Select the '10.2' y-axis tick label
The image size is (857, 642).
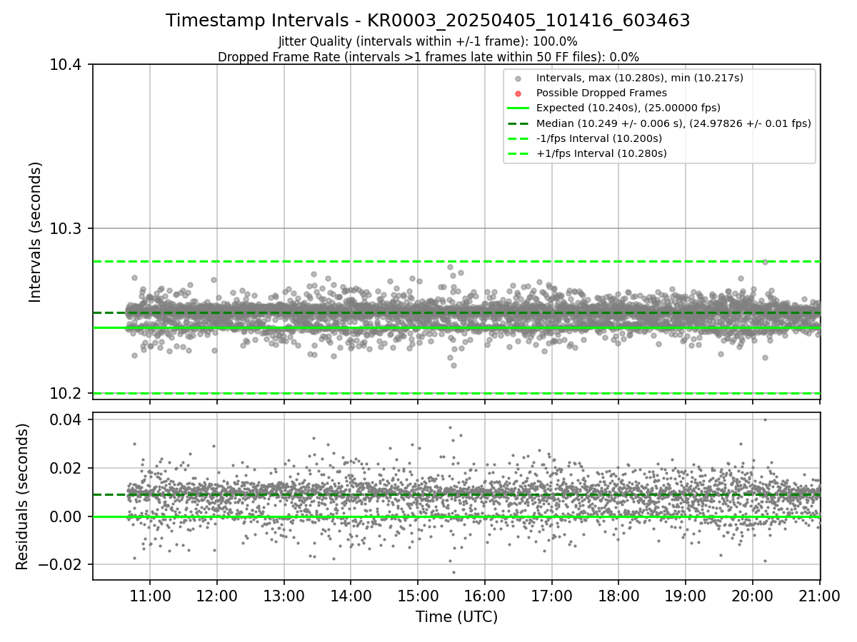pyautogui.click(x=67, y=394)
